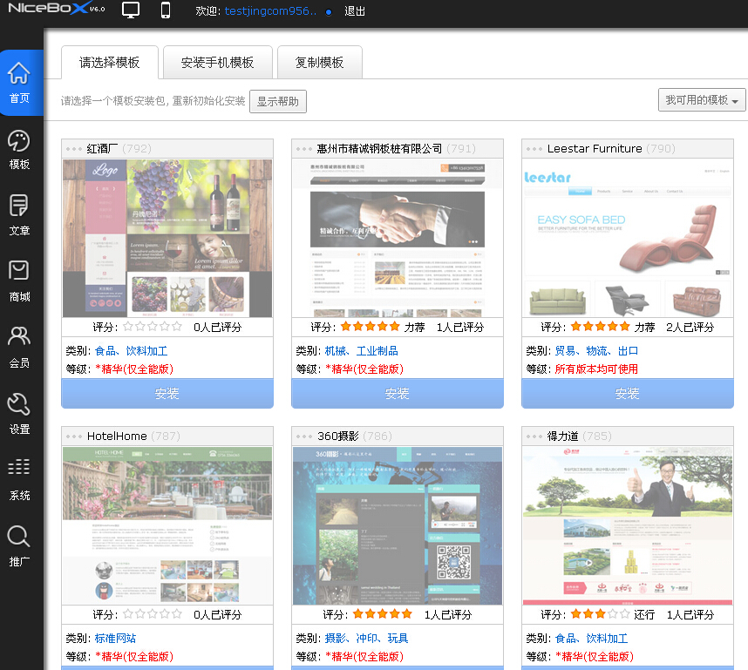
Task: Expand the 我可用的模板 dropdown
Action: pyautogui.click(x=702, y=100)
